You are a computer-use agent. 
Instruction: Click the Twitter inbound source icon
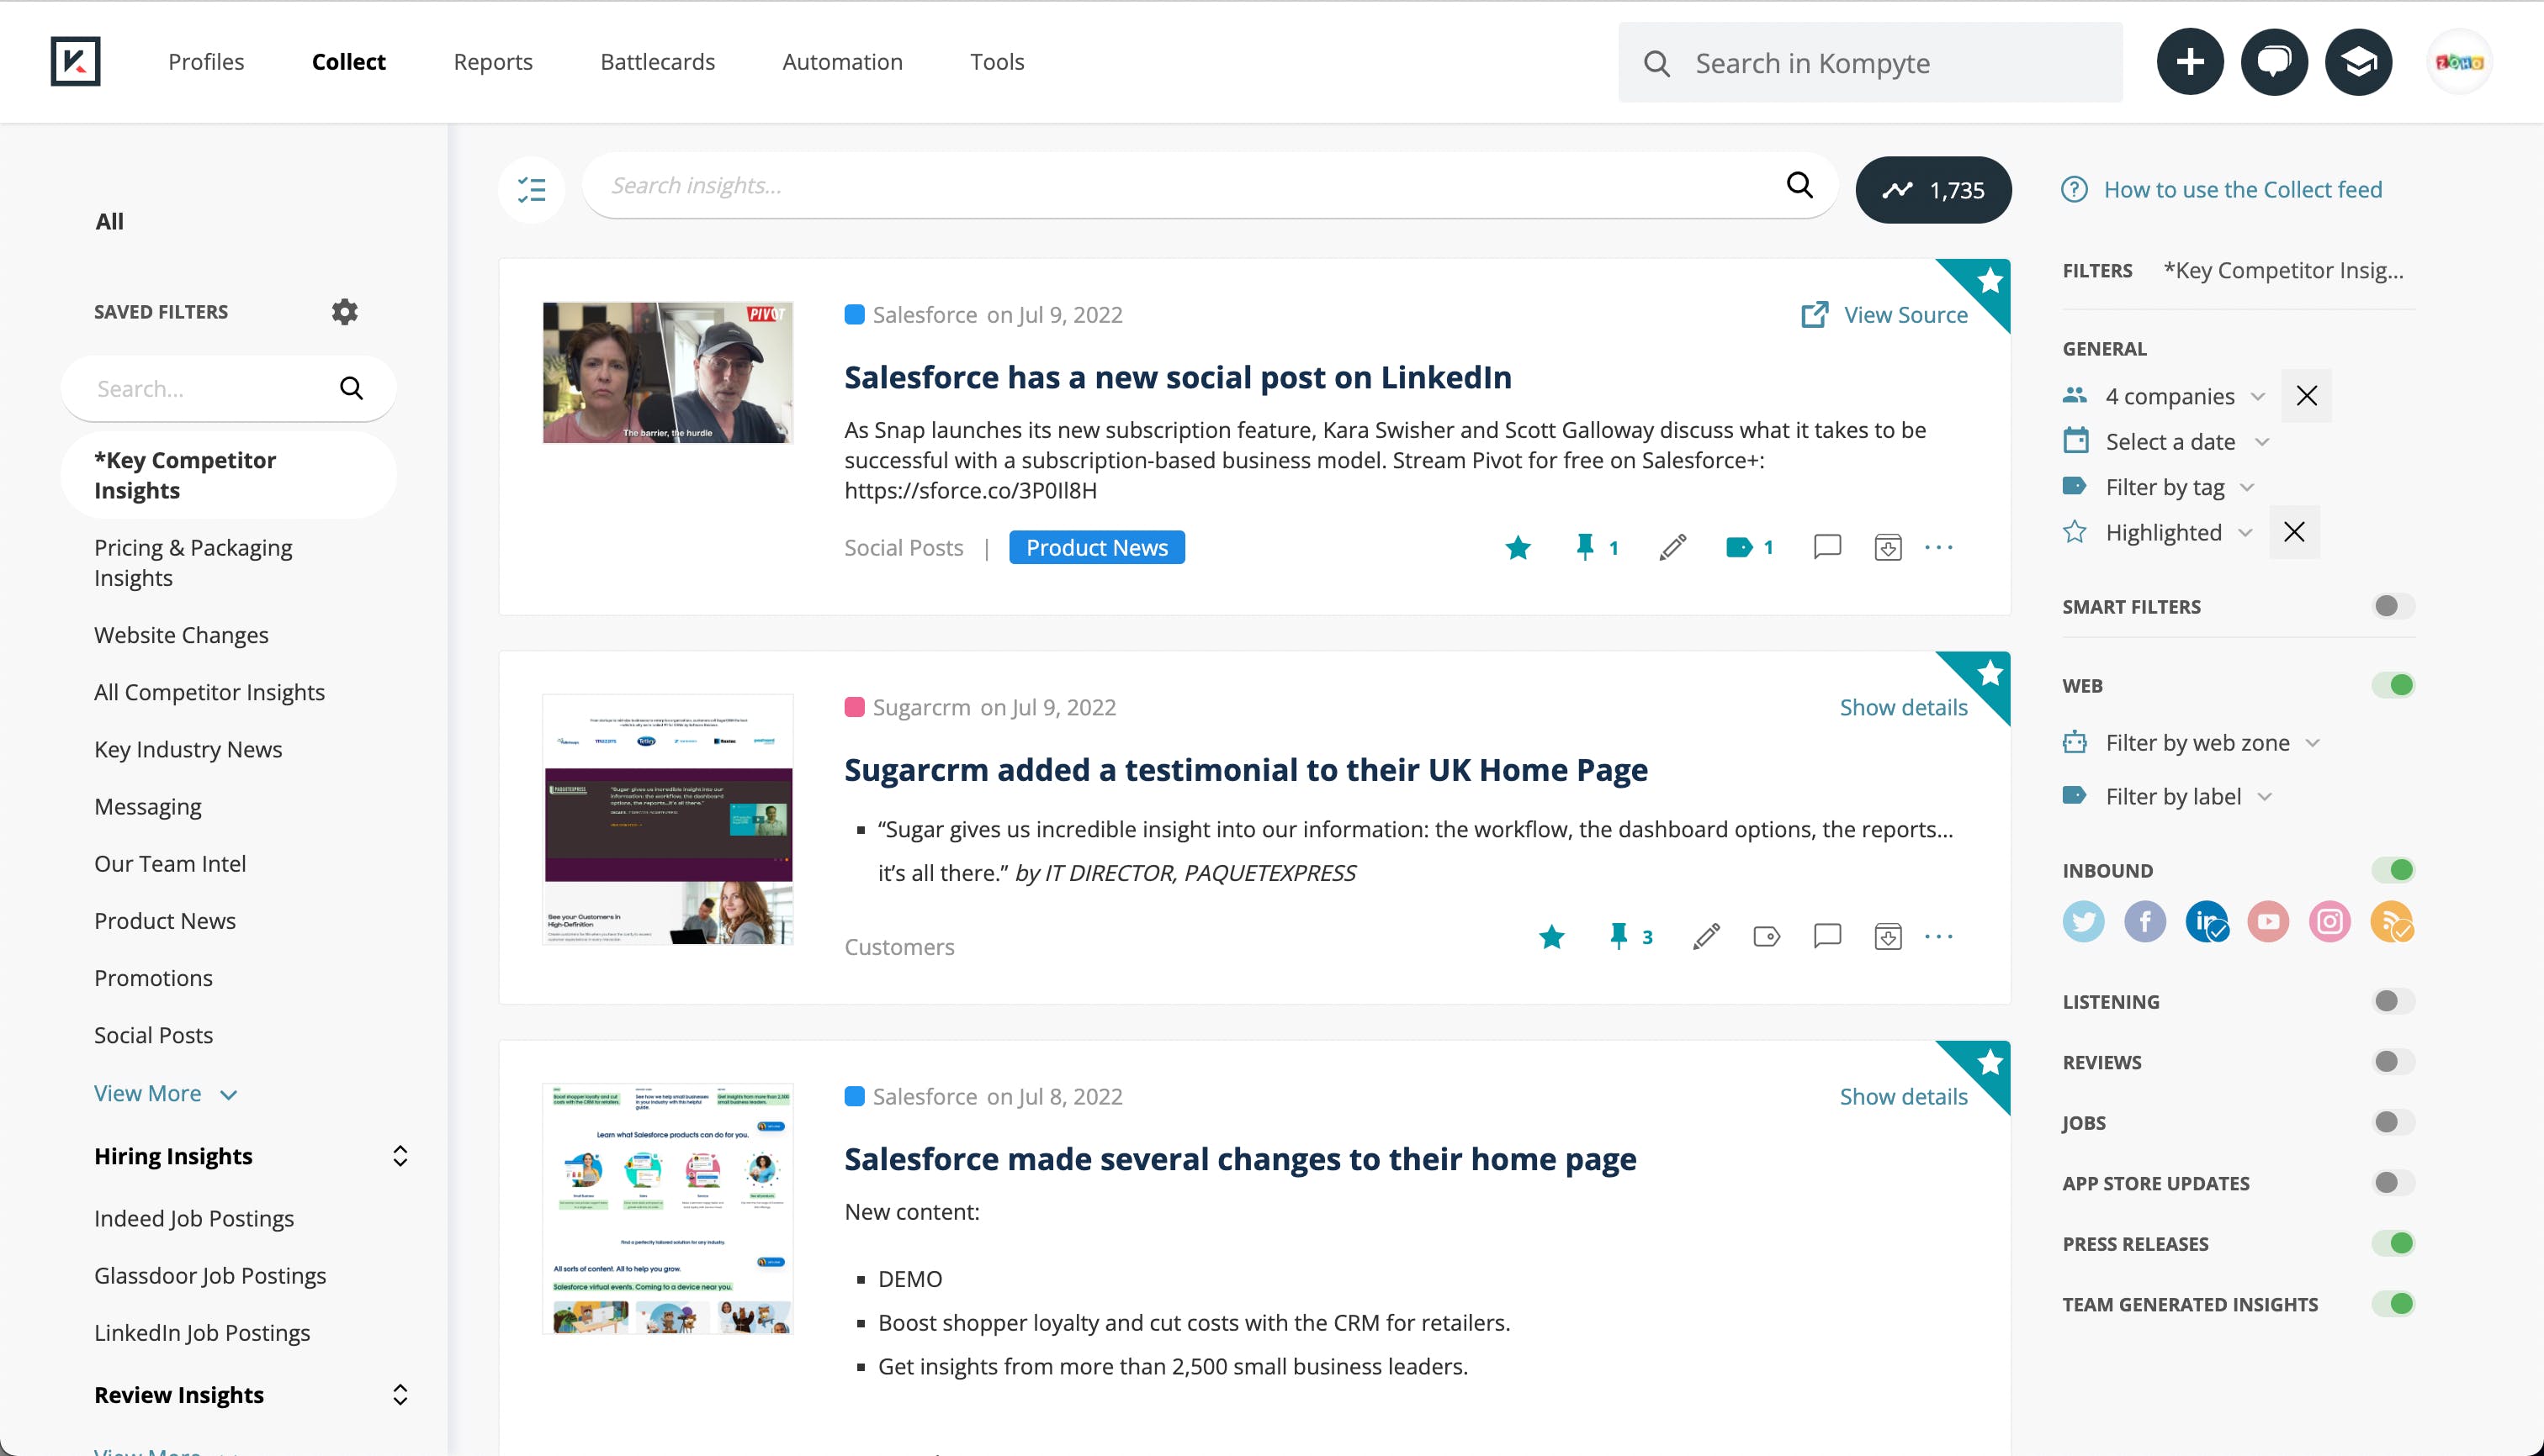click(2083, 921)
